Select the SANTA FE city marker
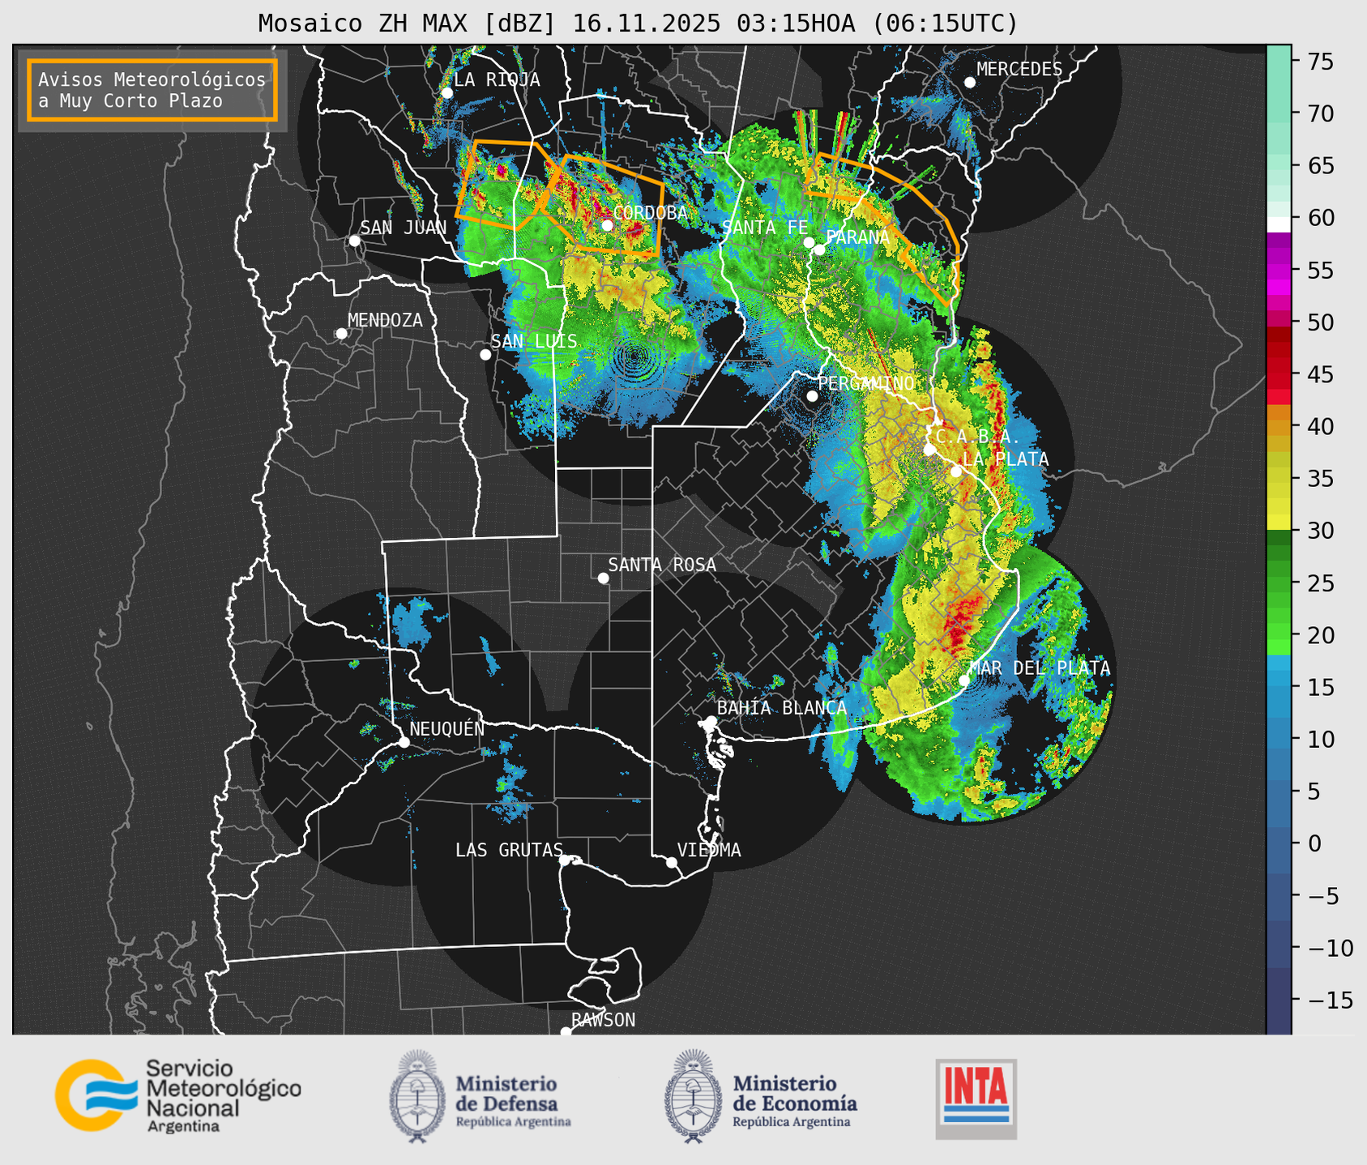Image resolution: width=1367 pixels, height=1165 pixels. pos(809,242)
